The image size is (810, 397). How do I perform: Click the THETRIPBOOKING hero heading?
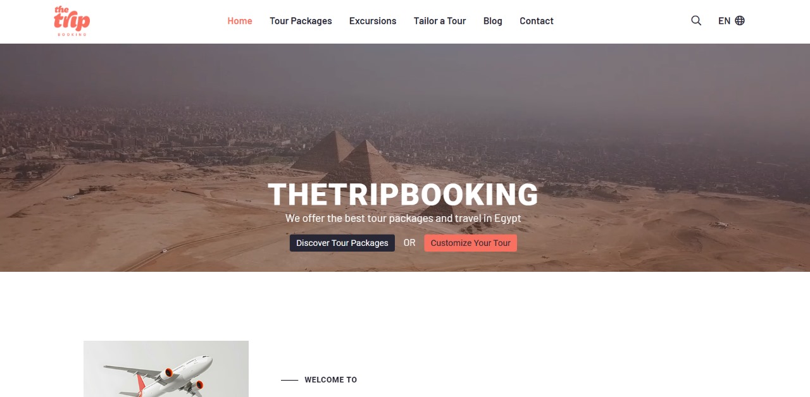click(x=403, y=195)
